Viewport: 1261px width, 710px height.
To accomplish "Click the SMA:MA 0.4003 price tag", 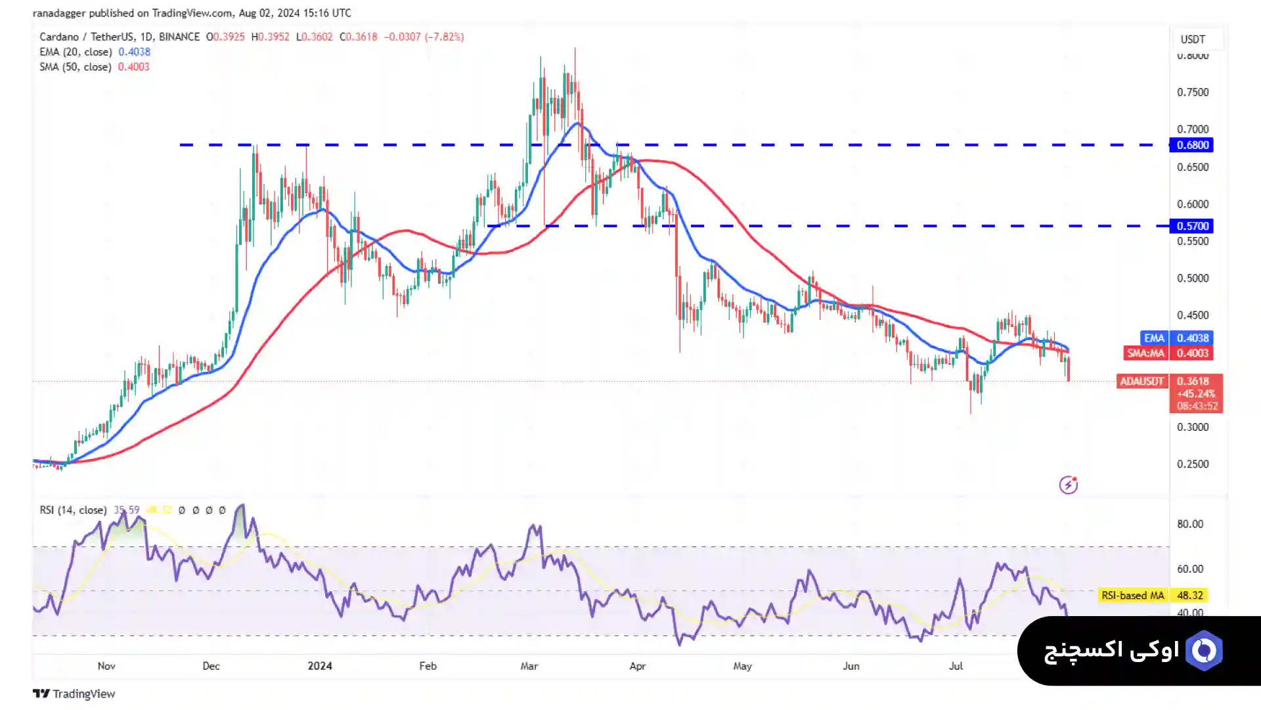I will pos(1168,353).
